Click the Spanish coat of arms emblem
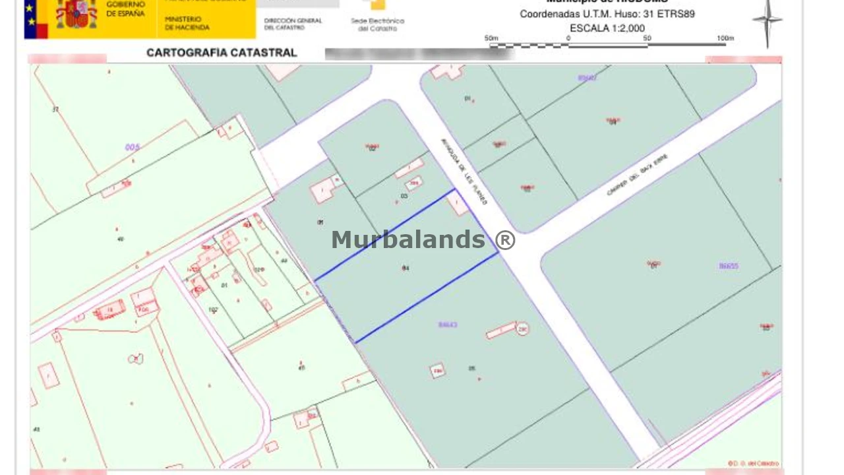 pyautogui.click(x=76, y=15)
